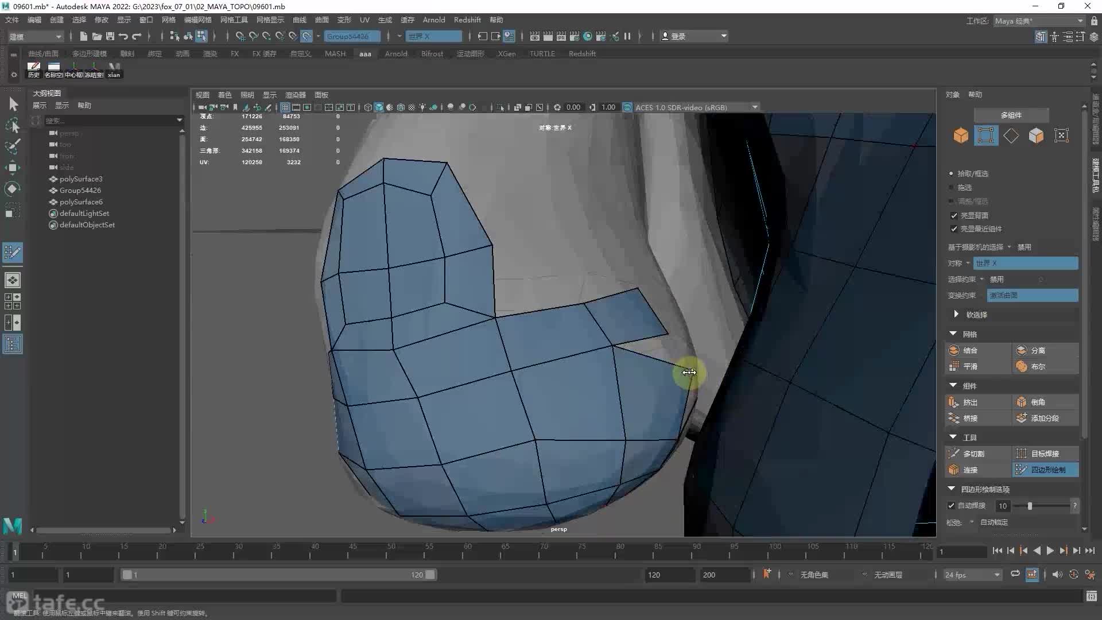The width and height of the screenshot is (1102, 620).
Task: Click the Undo arrow icon
Action: click(x=123, y=36)
